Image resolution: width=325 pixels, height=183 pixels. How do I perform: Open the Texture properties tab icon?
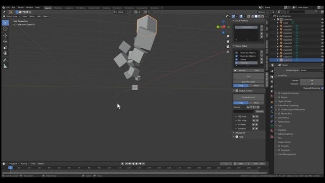click(272, 137)
